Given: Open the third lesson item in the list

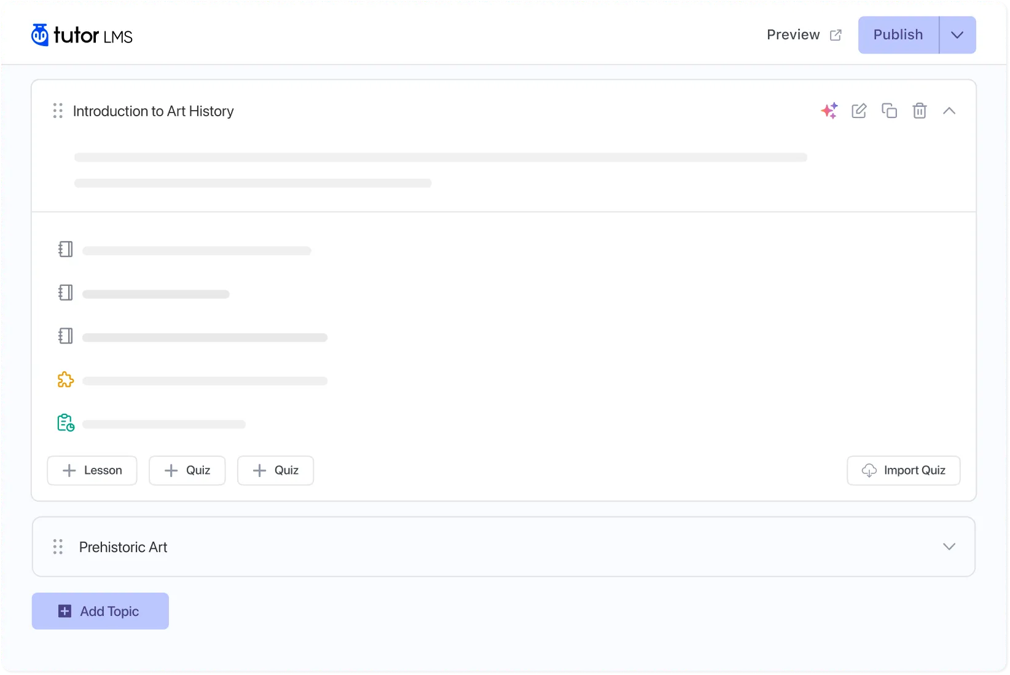Looking at the screenshot, I should pyautogui.click(x=205, y=337).
